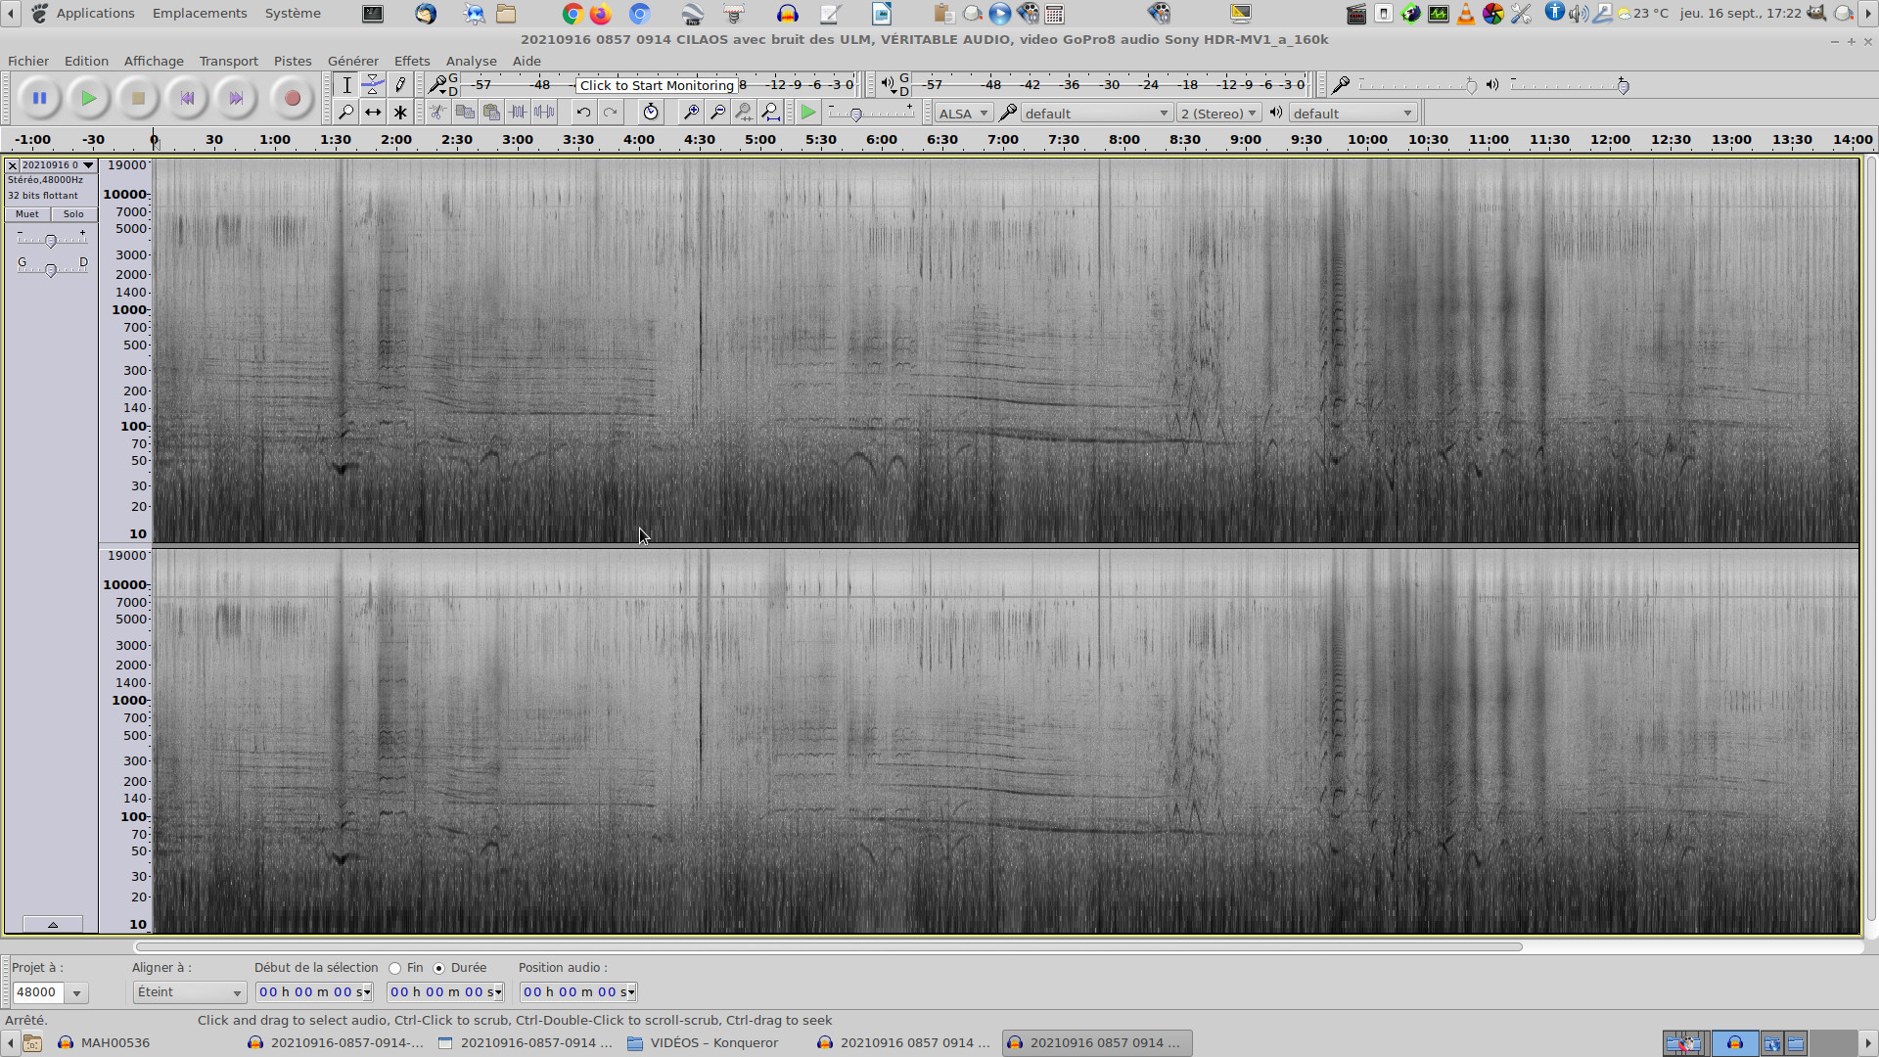Open the Analyse menu
This screenshot has height=1057, width=1879.
tap(471, 61)
